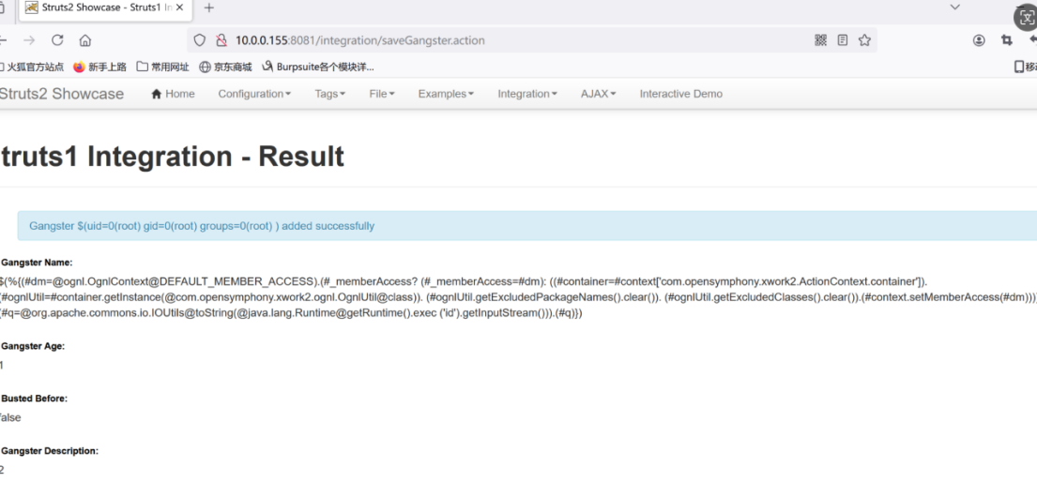Click the dark round translate overlay icon

1027,17
